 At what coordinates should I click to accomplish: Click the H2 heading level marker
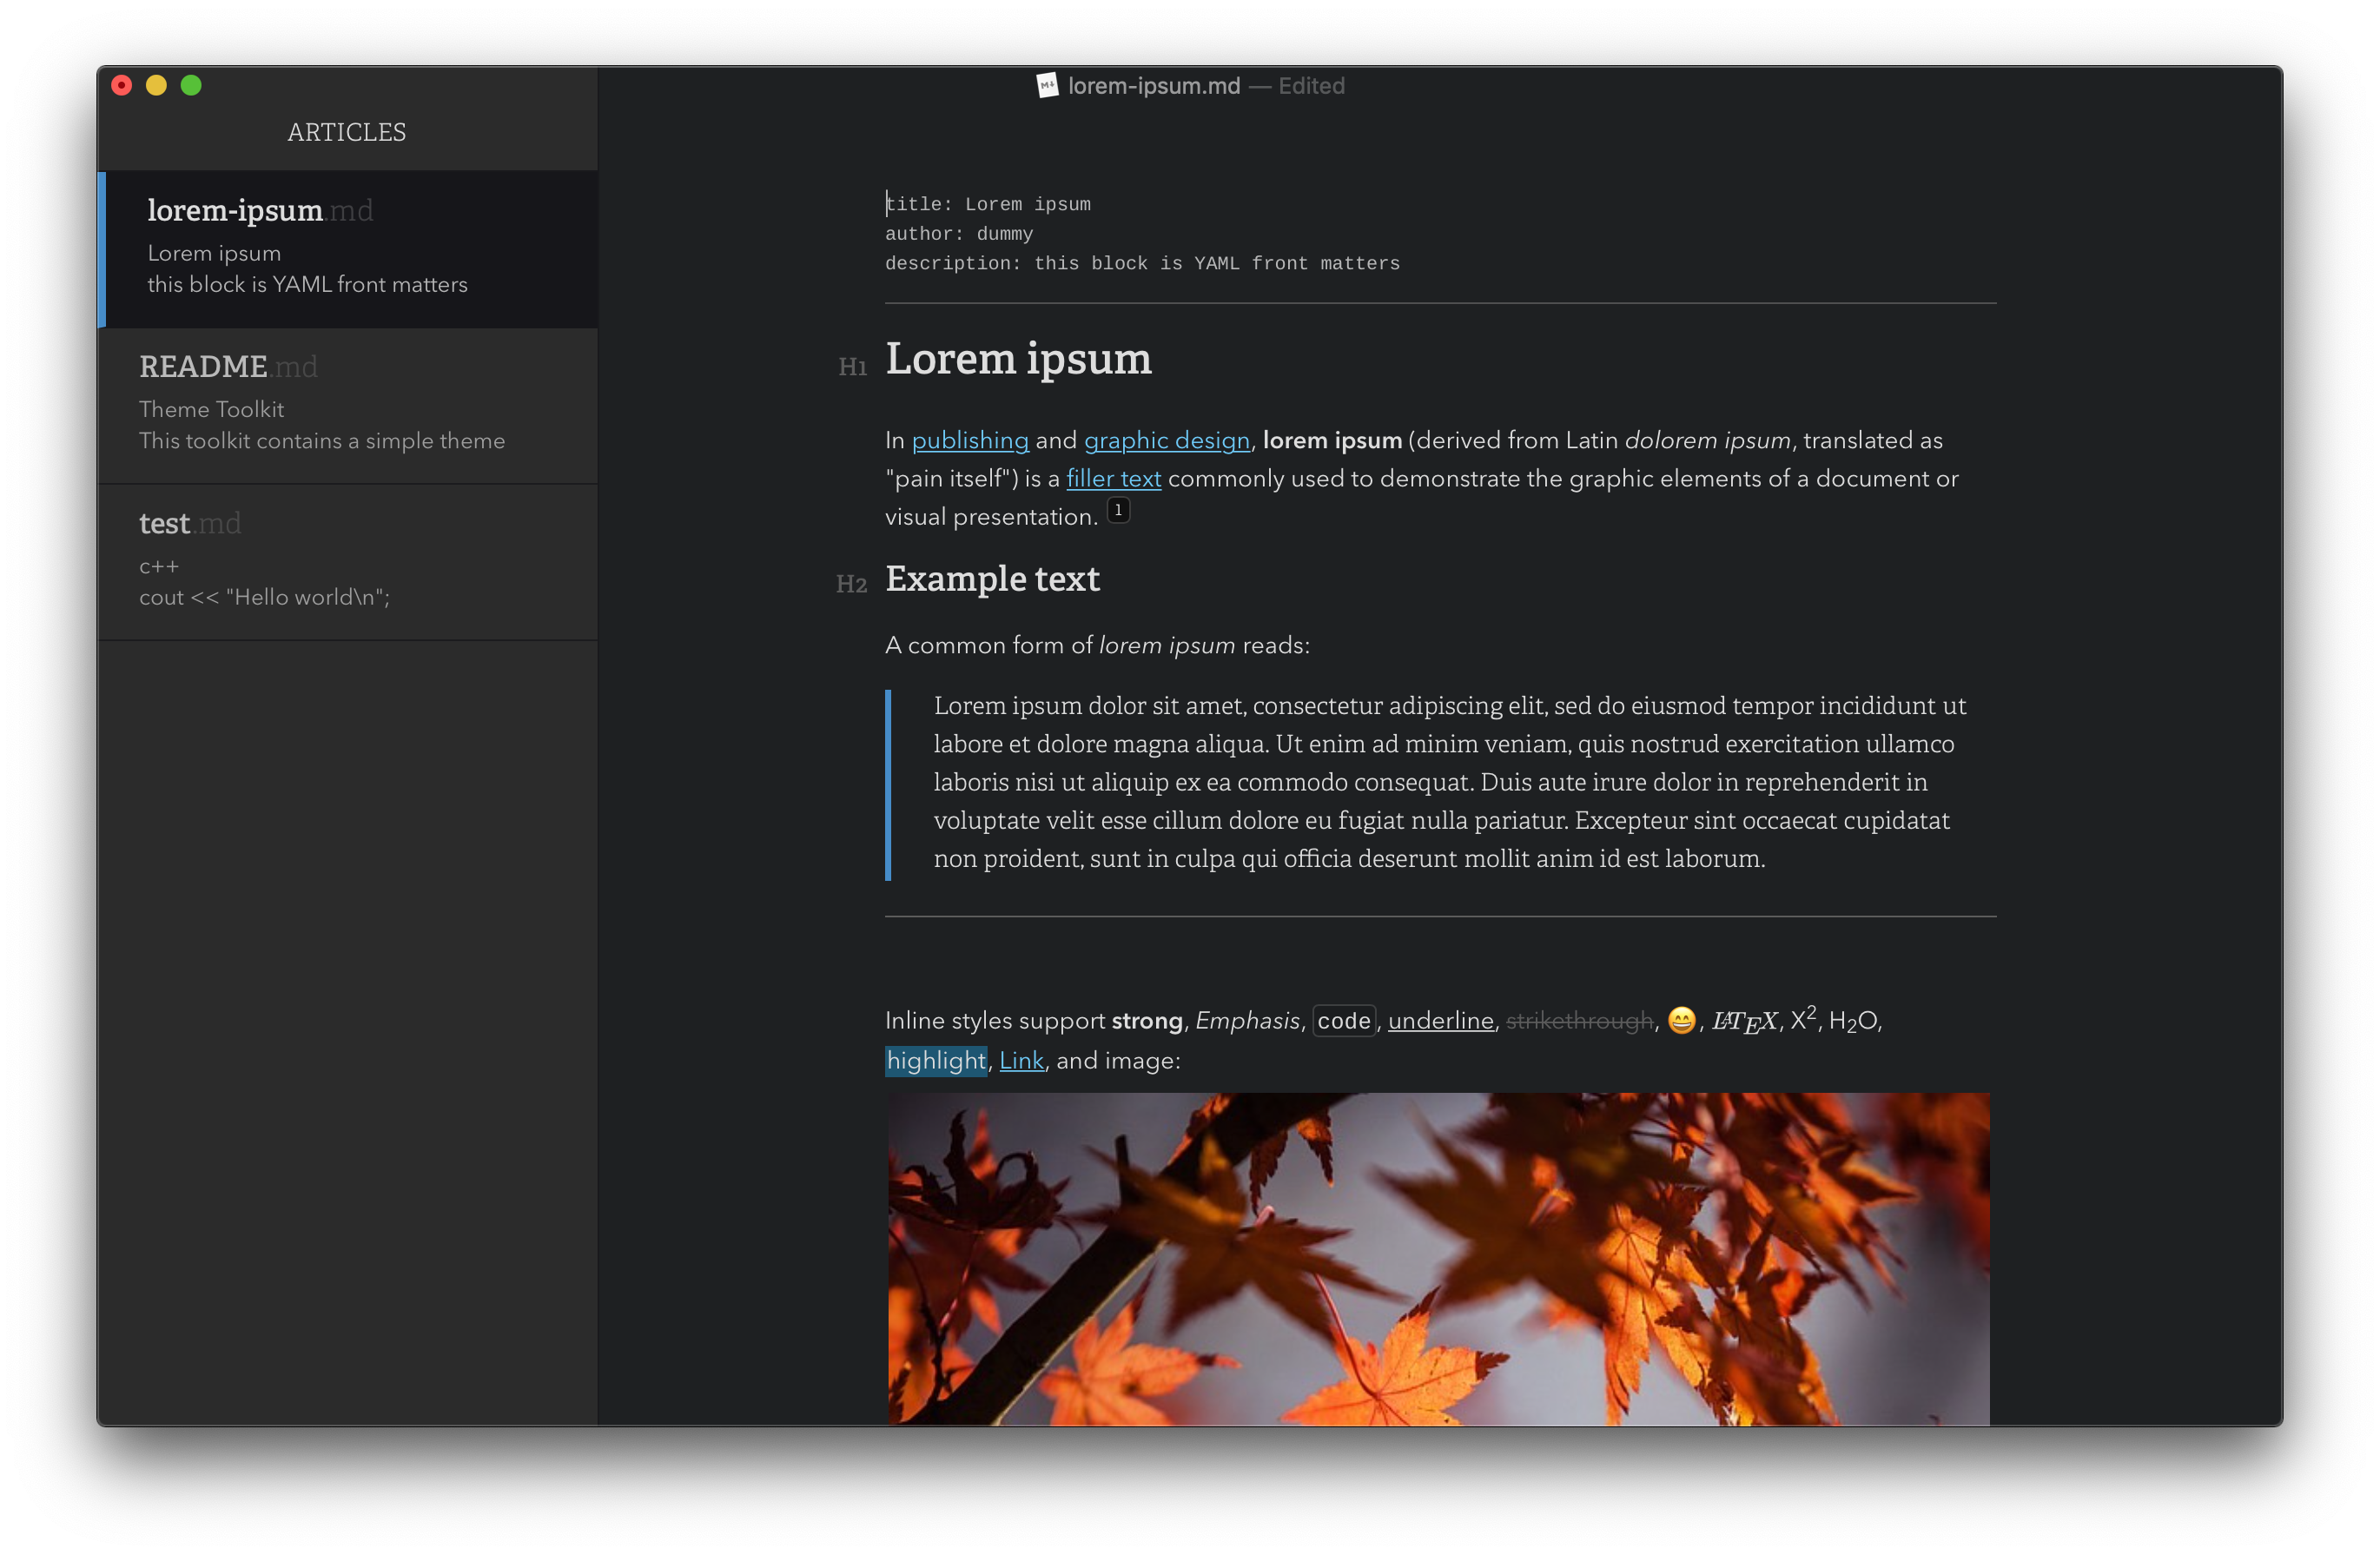pyautogui.click(x=851, y=584)
